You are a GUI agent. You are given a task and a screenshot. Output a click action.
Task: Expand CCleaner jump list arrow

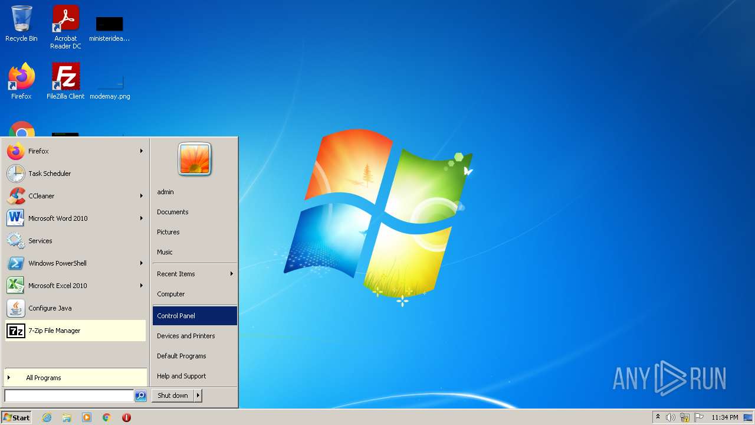coord(142,196)
